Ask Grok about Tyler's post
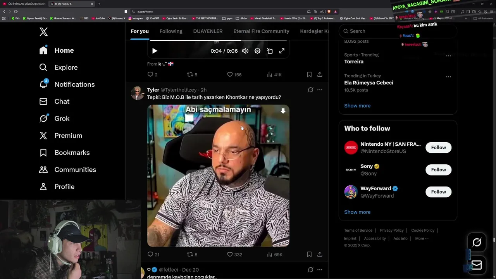 [310, 90]
